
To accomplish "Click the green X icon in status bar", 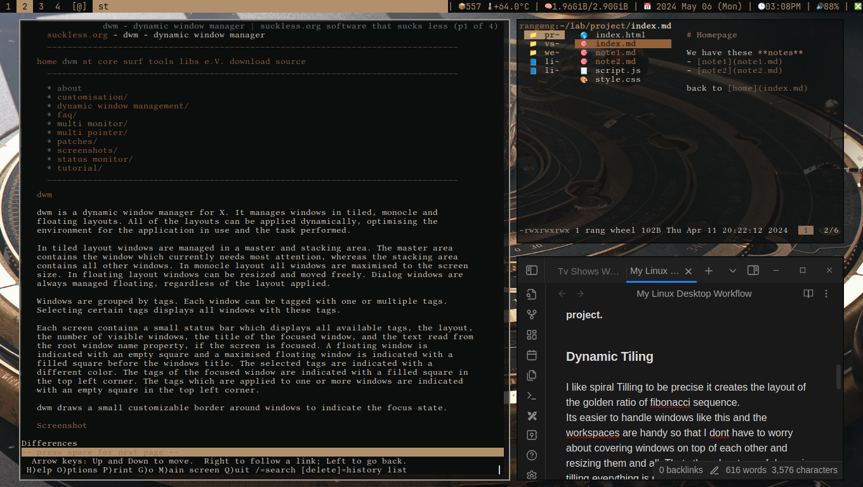I will point(857,6).
